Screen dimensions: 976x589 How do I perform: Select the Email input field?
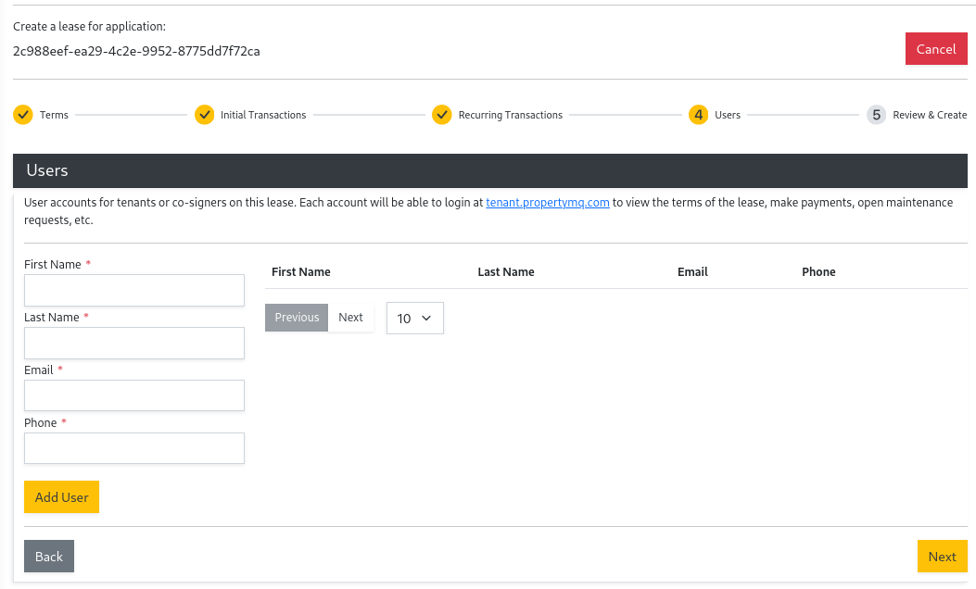tap(134, 395)
